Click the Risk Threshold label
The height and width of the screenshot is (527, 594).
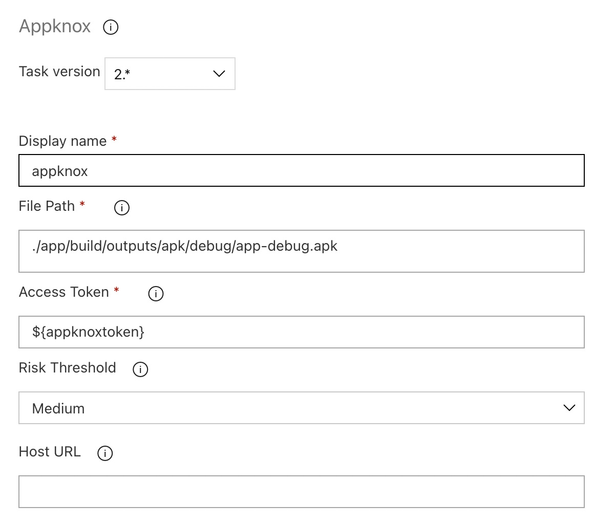click(68, 368)
